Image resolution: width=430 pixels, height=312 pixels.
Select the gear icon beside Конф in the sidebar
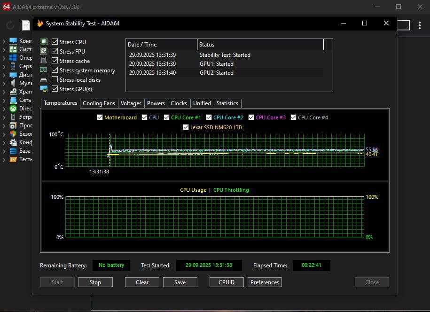13,142
